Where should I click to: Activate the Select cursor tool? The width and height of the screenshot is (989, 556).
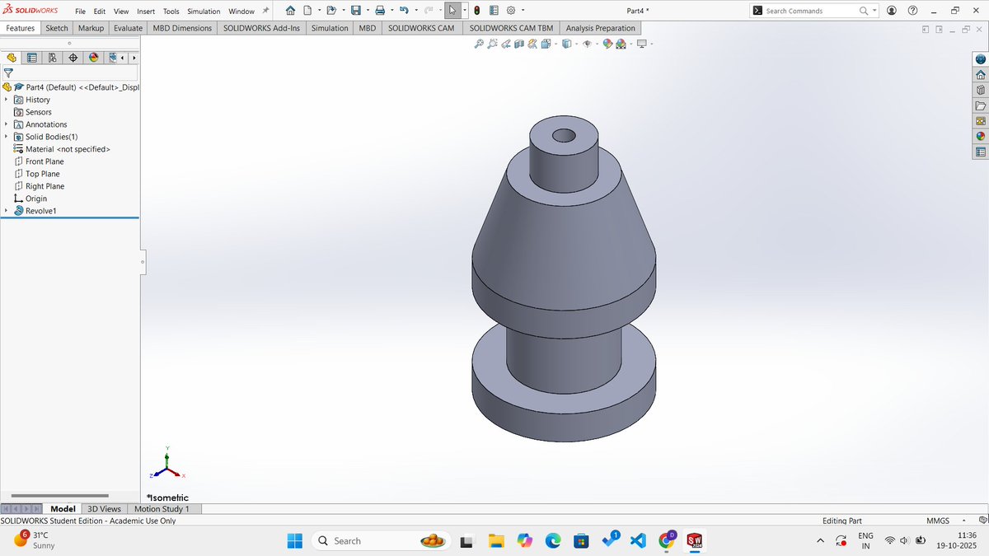coord(452,11)
